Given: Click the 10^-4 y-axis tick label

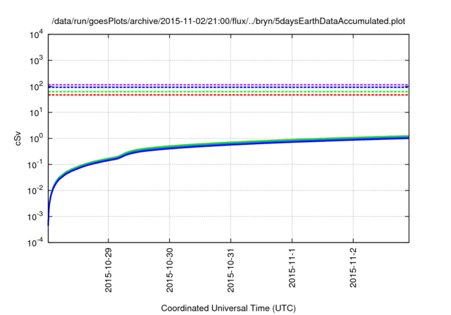Looking at the screenshot, I should [35, 243].
